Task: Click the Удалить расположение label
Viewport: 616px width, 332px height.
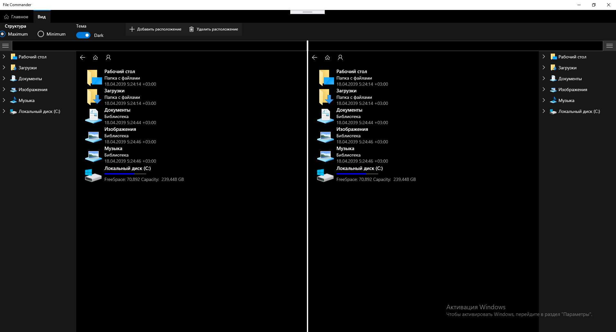Action: tap(218, 29)
